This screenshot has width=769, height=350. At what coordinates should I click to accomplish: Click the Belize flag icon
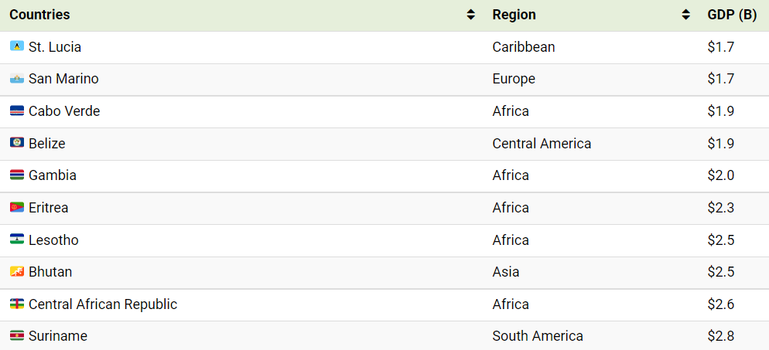point(17,143)
